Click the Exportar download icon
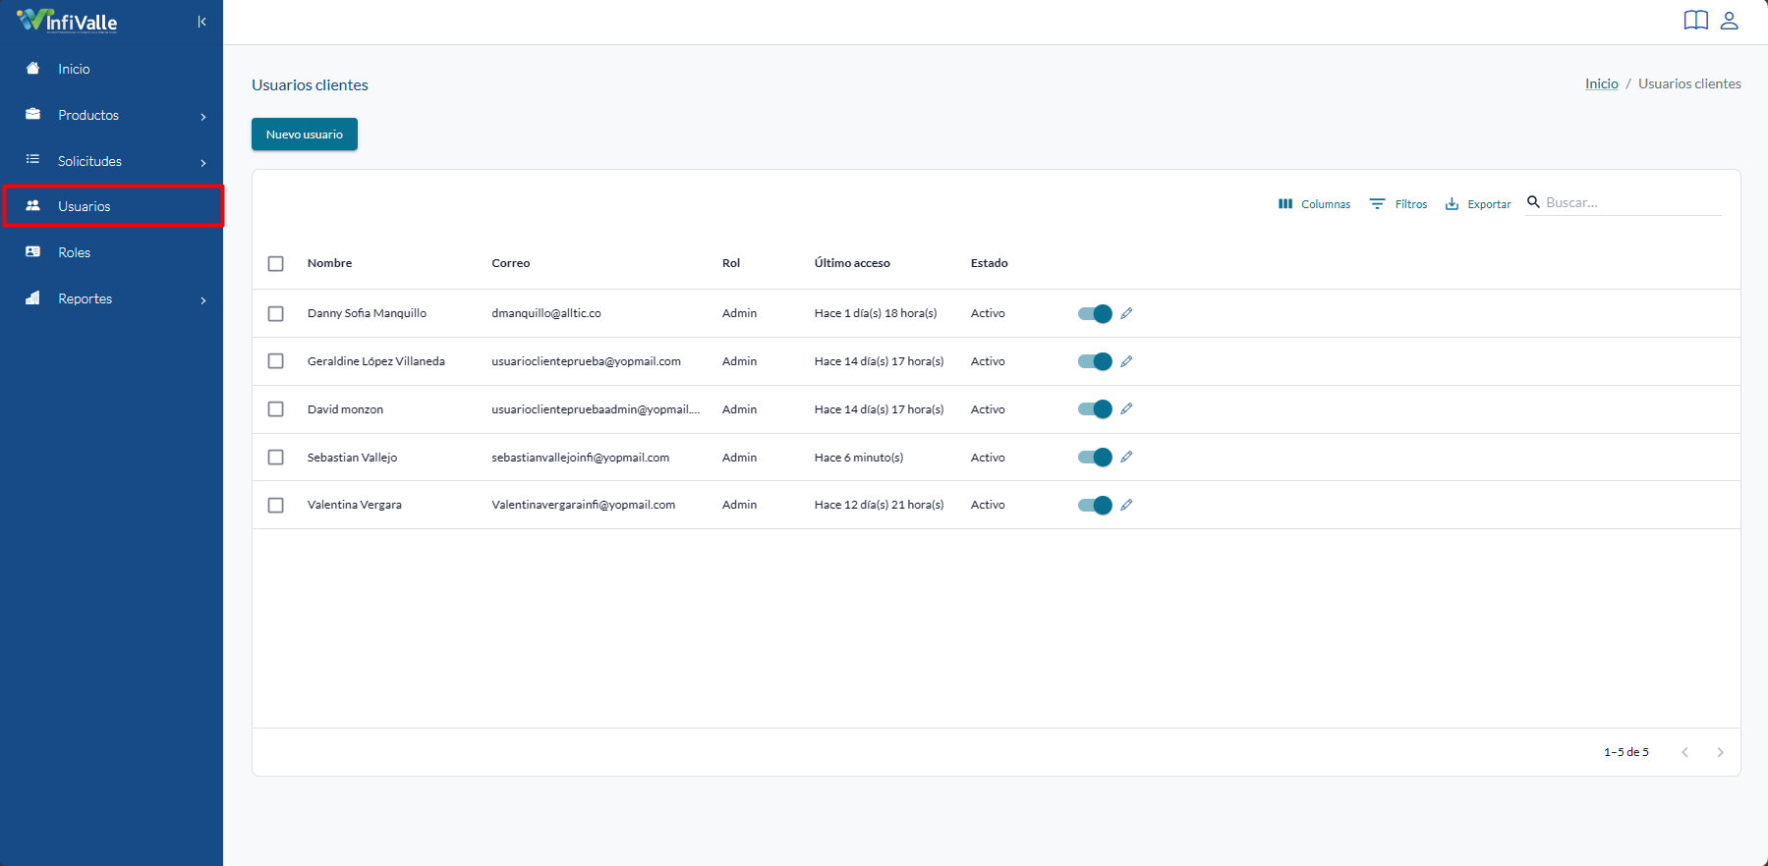 pos(1452,204)
